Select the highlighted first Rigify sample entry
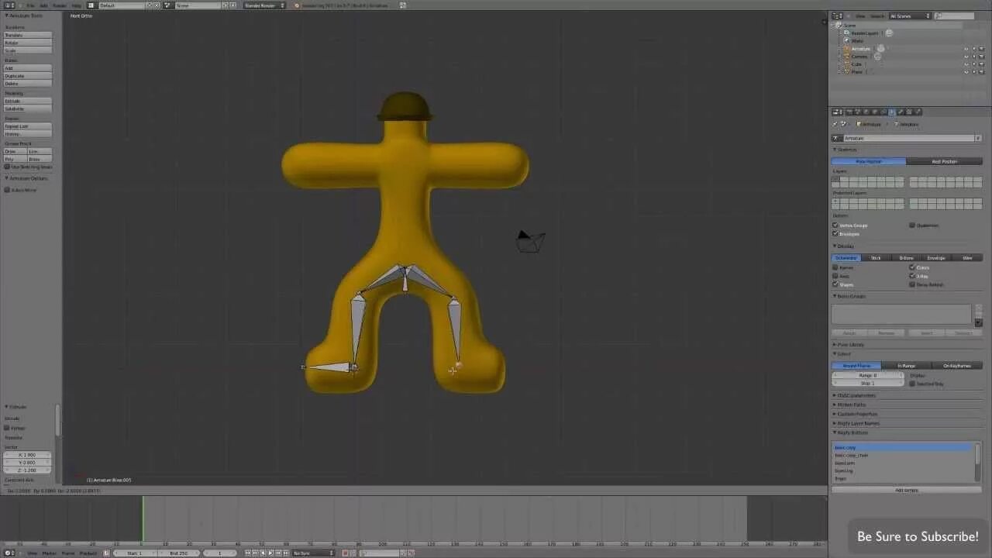992x558 pixels. click(x=903, y=448)
